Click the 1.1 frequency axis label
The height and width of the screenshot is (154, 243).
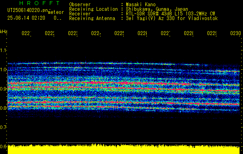(x=3, y=50)
